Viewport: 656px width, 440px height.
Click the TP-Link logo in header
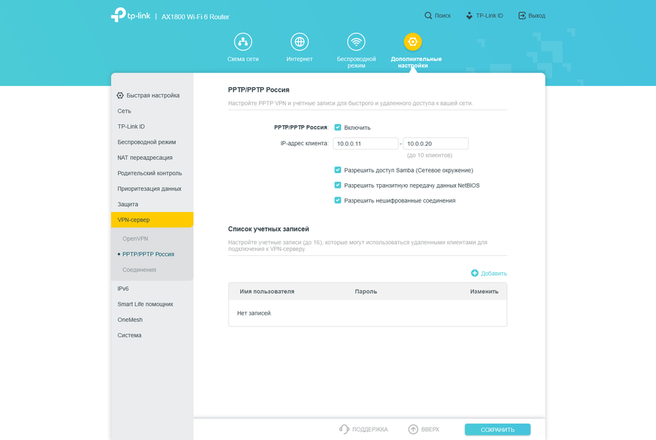click(131, 15)
